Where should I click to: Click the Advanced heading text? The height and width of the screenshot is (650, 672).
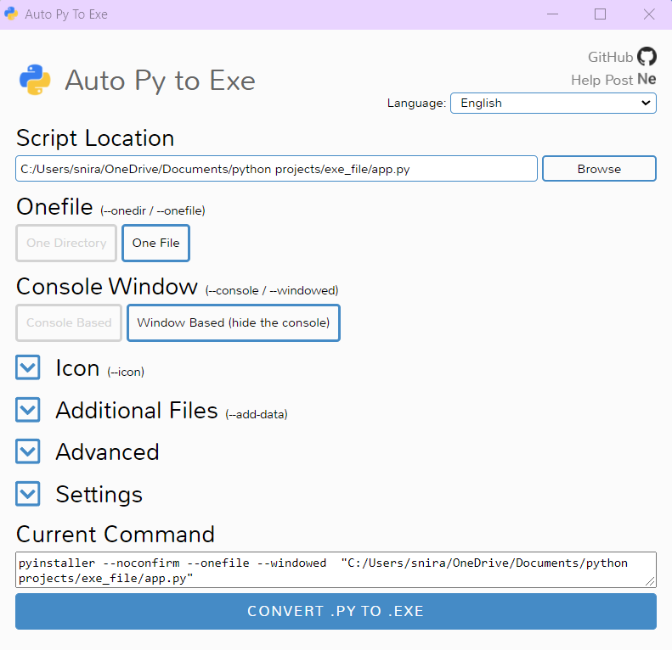click(108, 452)
